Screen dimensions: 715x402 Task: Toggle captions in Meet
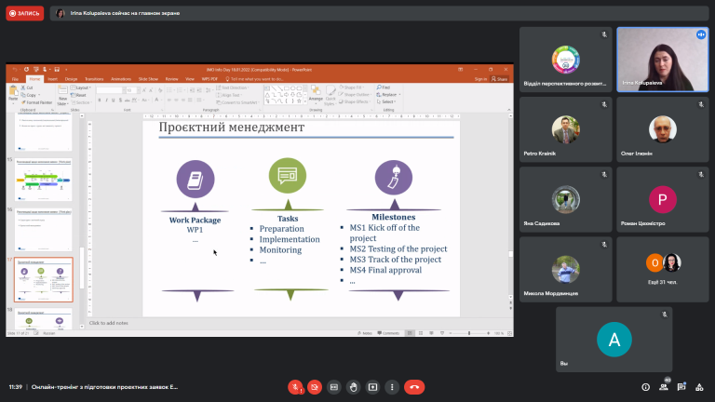pyautogui.click(x=334, y=387)
